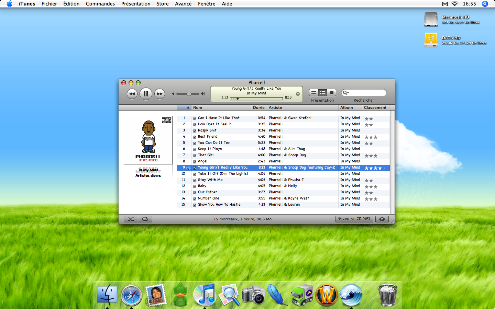Launch Safari from the Dock
Viewport: 495px width, 309px height.
click(x=131, y=295)
